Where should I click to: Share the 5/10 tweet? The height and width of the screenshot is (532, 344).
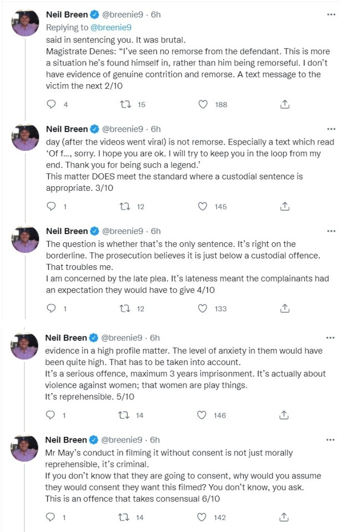point(285,415)
